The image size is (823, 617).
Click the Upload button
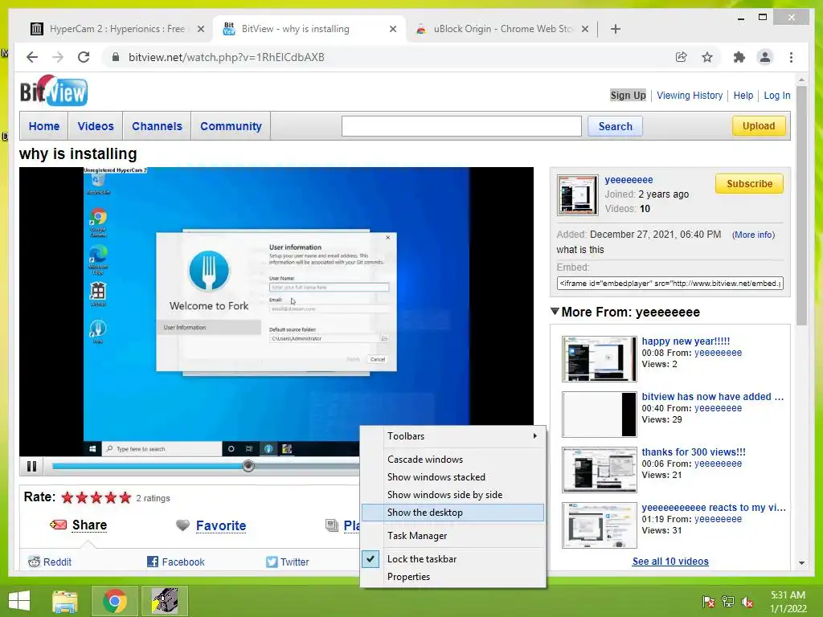point(759,126)
